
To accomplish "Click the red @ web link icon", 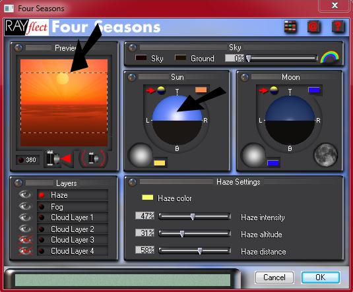I will (313, 27).
